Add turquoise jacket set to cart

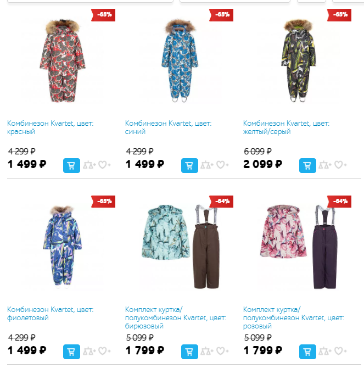(189, 352)
